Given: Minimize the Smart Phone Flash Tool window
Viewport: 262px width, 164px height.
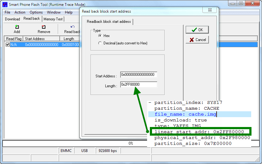Looking at the screenshot, I should click(233, 3).
